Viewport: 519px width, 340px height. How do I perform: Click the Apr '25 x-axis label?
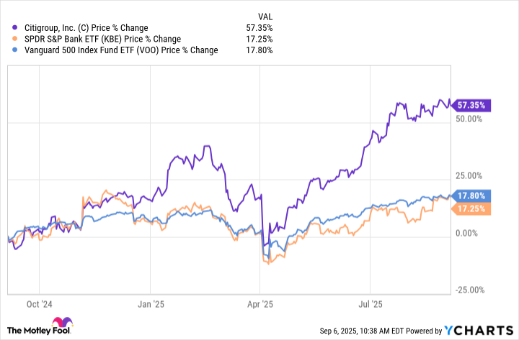pos(260,305)
